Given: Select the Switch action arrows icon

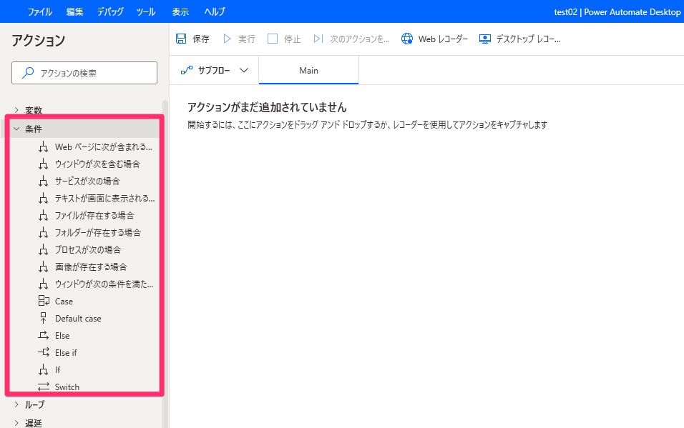Looking at the screenshot, I should click(x=43, y=387).
